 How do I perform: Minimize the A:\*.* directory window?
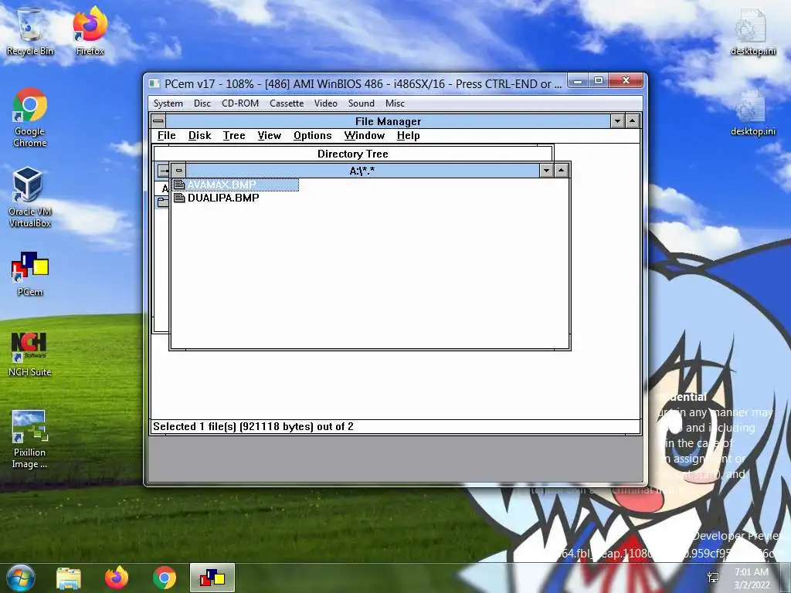tap(546, 171)
